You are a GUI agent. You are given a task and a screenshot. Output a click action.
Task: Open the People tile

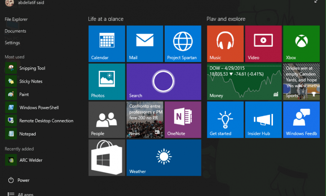tap(107, 120)
